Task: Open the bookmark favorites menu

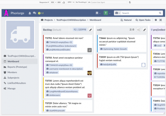Action: pyautogui.click(x=98, y=13)
